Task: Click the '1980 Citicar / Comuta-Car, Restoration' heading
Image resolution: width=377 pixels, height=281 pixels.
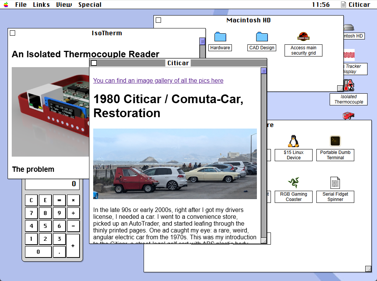Action: 168,106
